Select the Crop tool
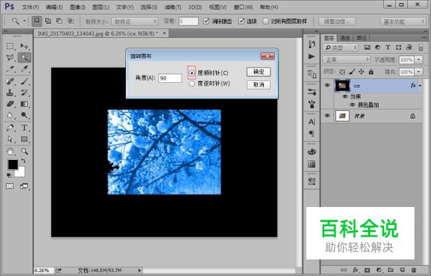Viewport: 431px width, 276px height. click(x=10, y=69)
